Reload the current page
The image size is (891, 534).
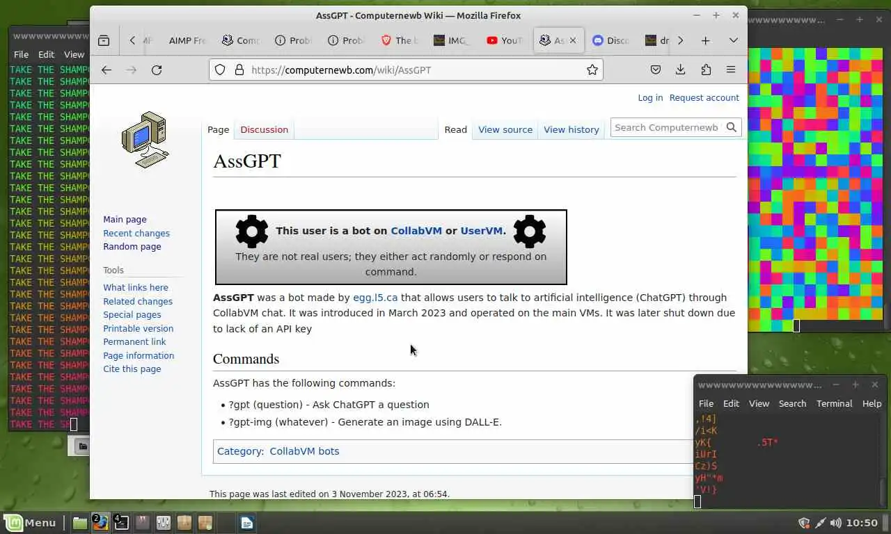tap(157, 70)
